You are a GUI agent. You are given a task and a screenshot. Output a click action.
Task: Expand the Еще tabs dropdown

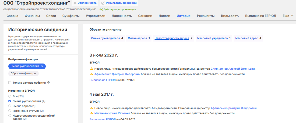[x=288, y=16]
